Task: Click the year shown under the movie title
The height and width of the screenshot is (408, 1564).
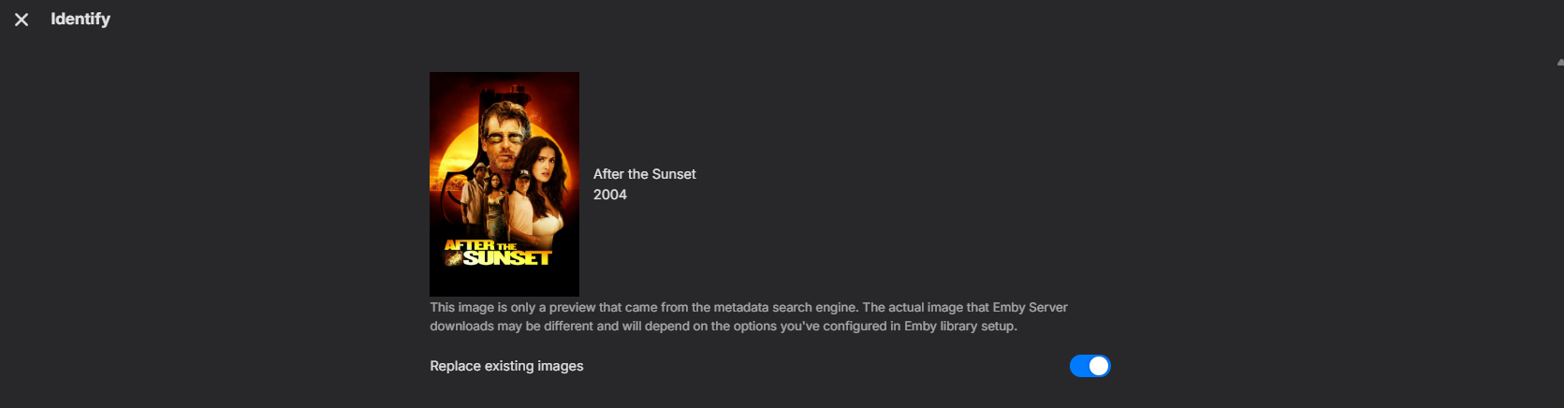Action: click(609, 195)
